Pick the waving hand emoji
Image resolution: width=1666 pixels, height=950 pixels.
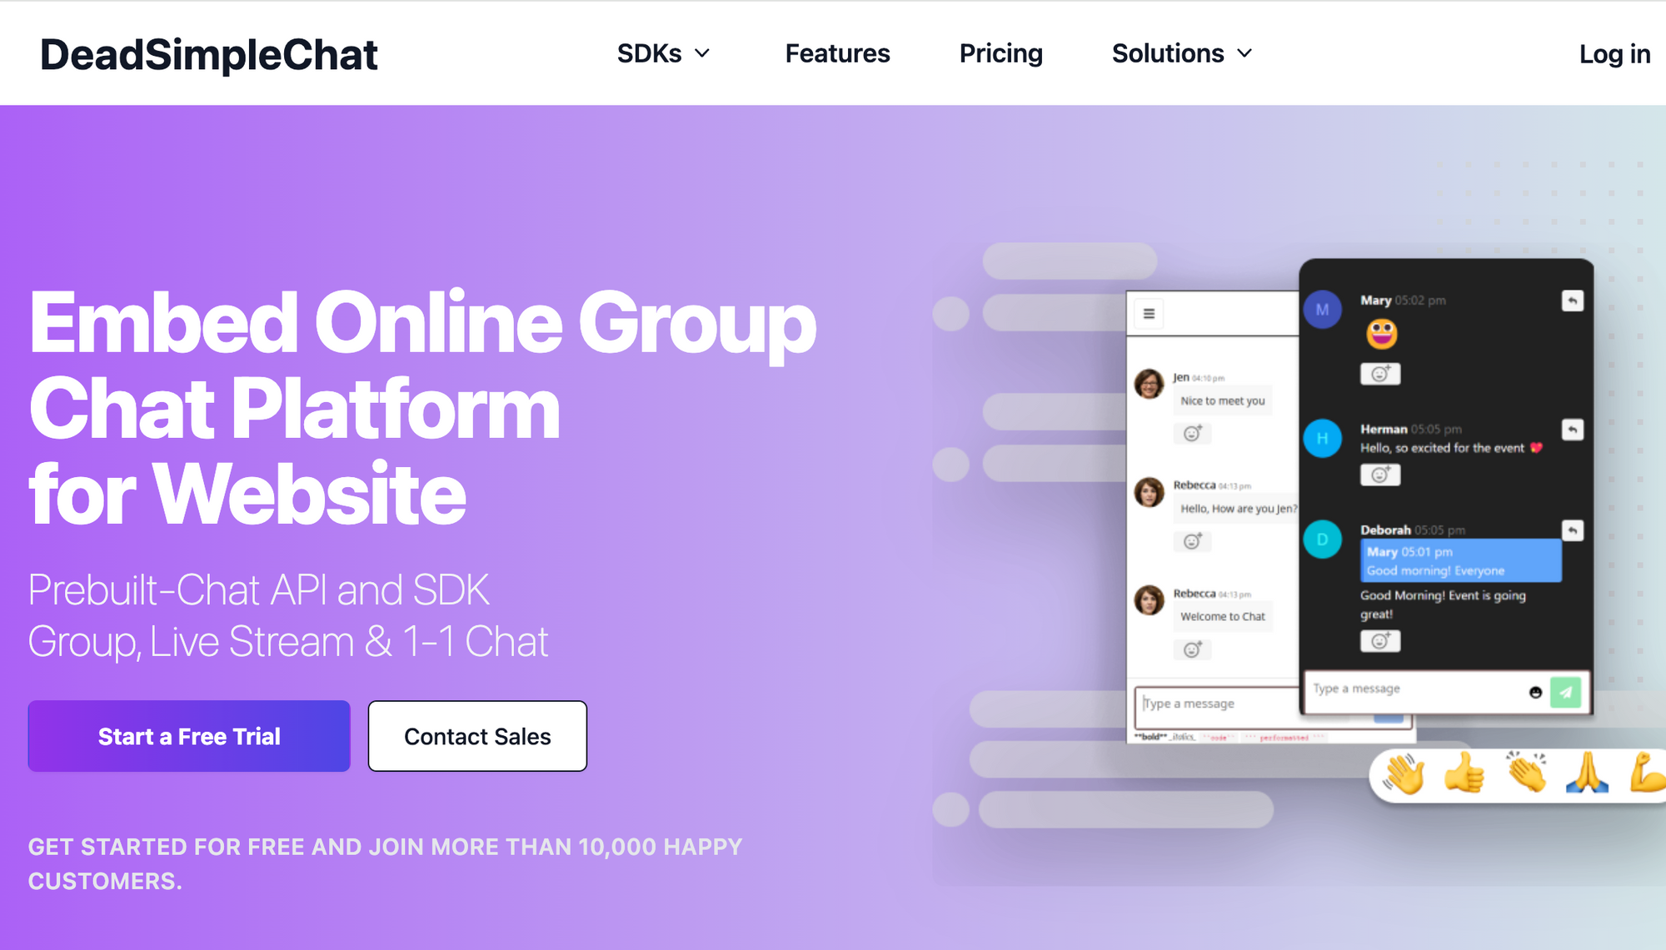click(1404, 775)
